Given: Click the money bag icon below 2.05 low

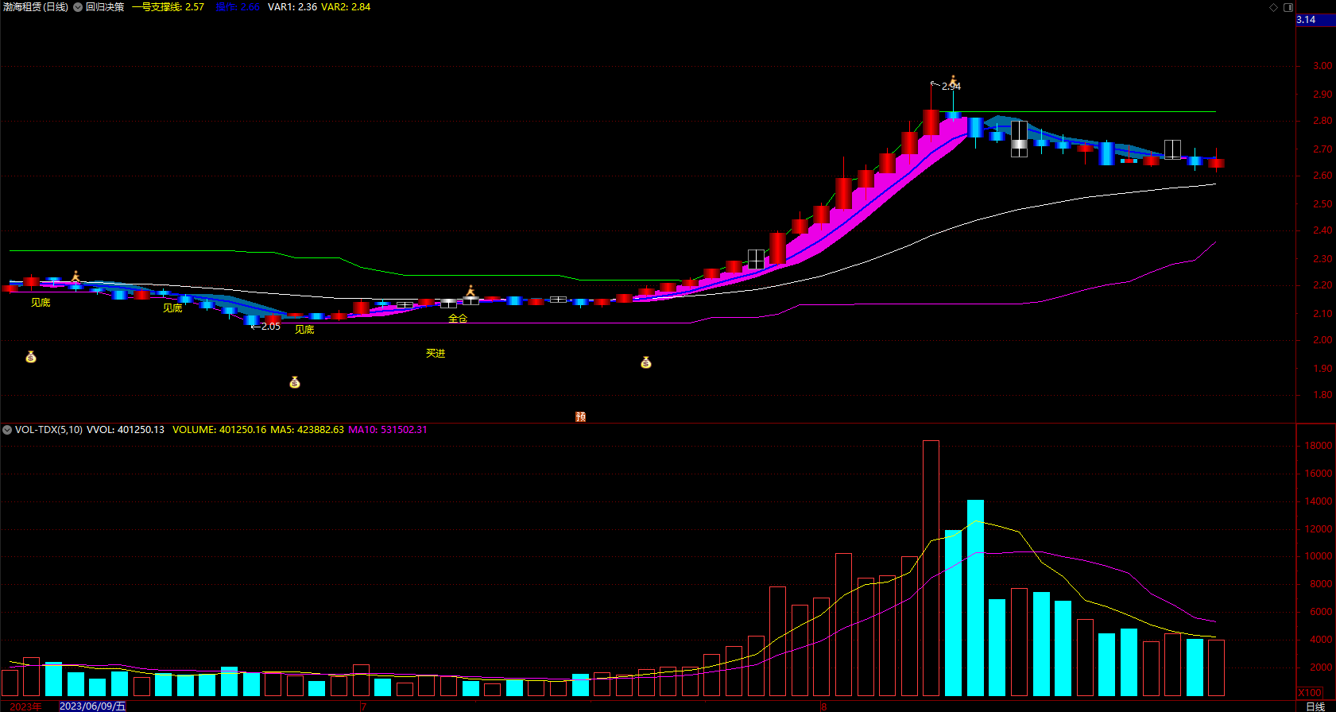Looking at the screenshot, I should 295,383.
